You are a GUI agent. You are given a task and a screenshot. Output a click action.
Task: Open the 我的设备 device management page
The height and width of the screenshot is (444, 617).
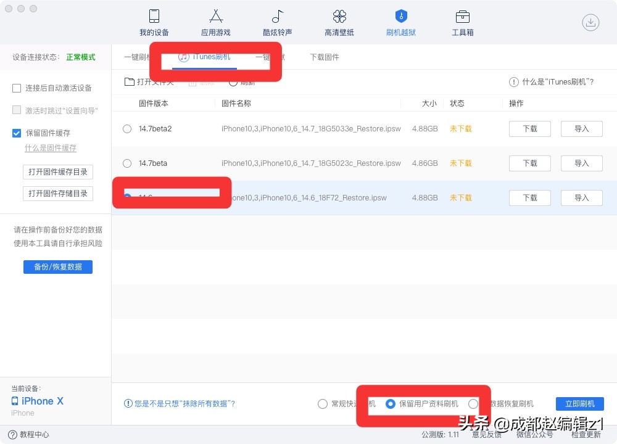coord(154,23)
